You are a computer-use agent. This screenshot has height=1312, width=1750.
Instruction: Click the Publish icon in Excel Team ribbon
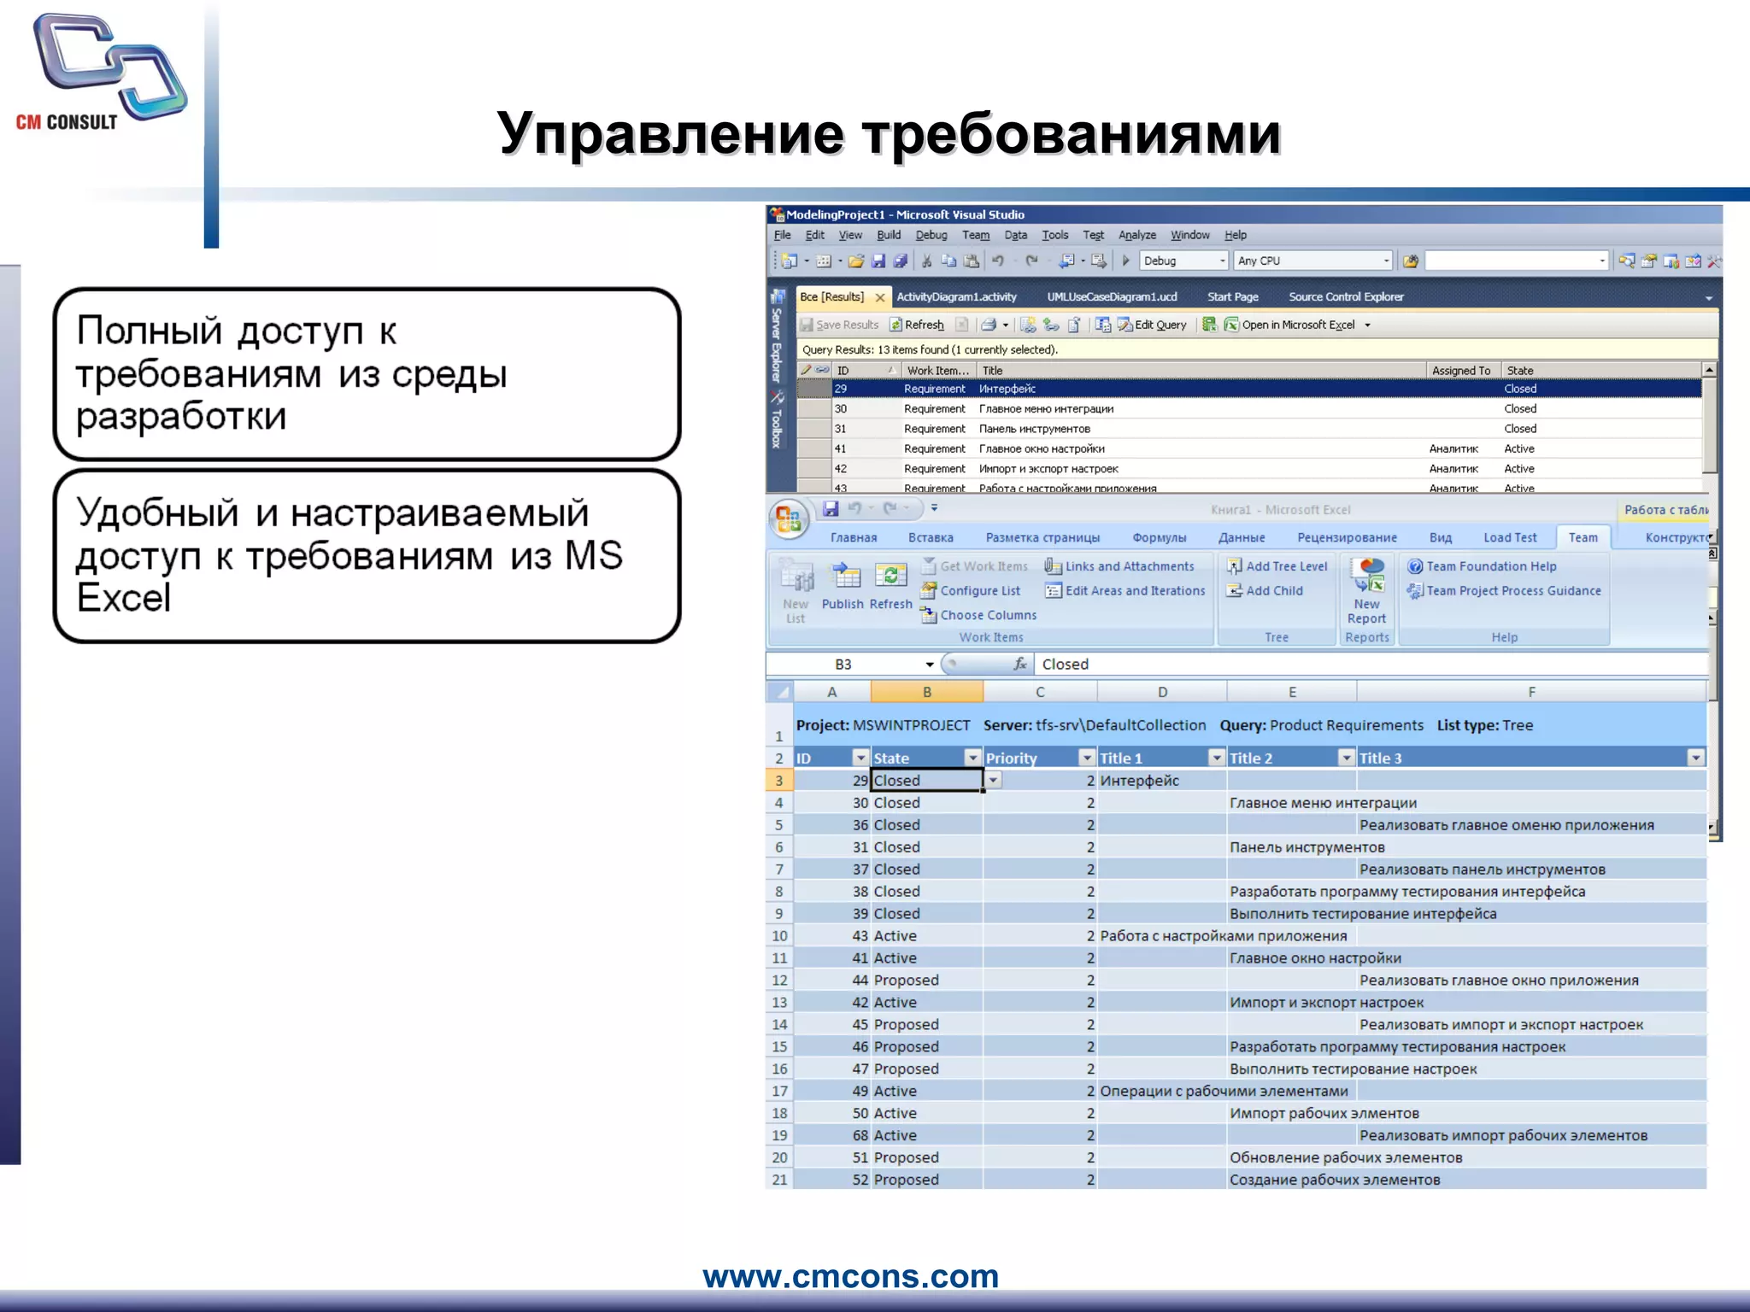(x=846, y=577)
